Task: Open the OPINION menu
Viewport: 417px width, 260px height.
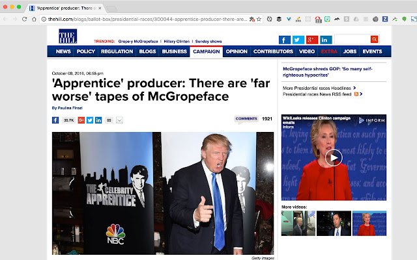Action: (237, 51)
